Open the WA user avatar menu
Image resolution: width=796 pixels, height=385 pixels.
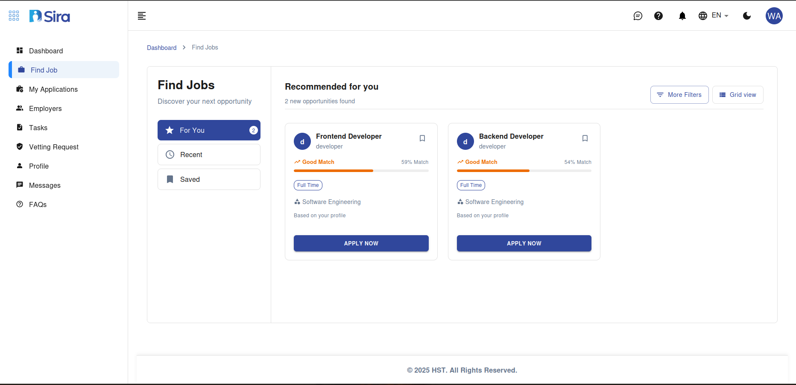coord(774,16)
